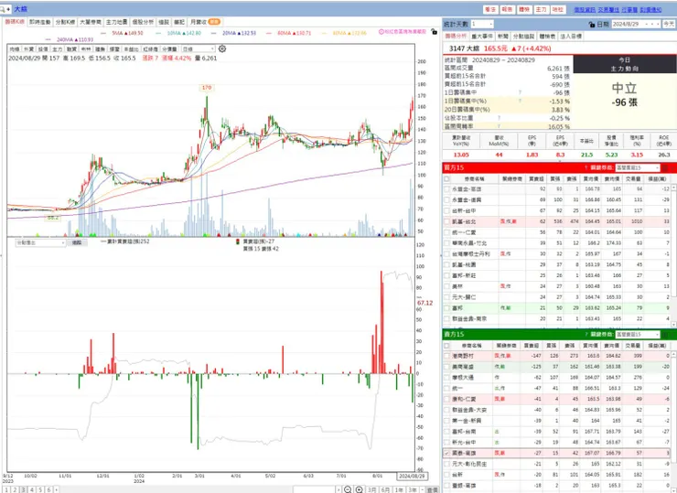Tick checkbox for 凱基-台北 row

click(446, 221)
